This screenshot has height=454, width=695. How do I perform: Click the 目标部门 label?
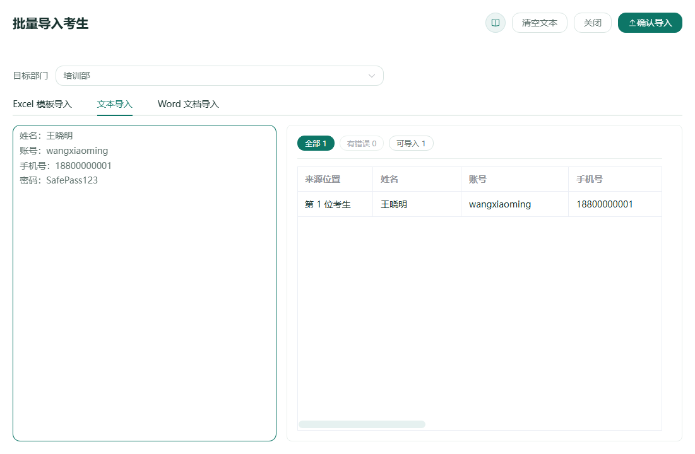coord(30,76)
